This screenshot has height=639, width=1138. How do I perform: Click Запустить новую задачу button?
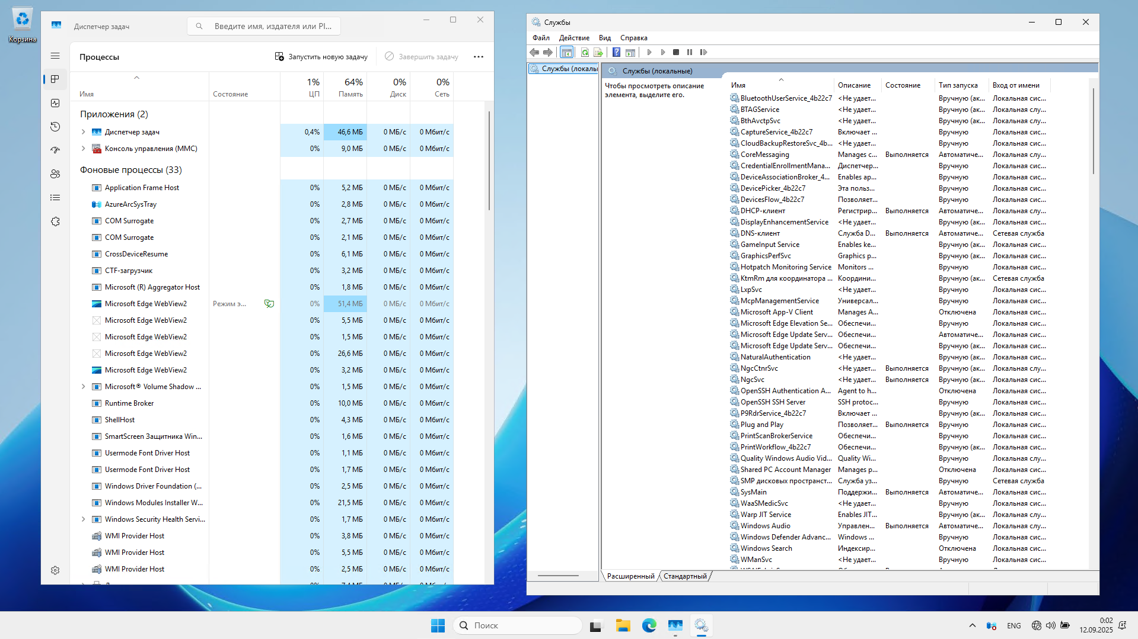321,57
